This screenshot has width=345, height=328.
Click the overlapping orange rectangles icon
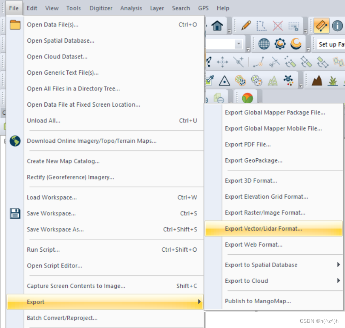pos(339,62)
